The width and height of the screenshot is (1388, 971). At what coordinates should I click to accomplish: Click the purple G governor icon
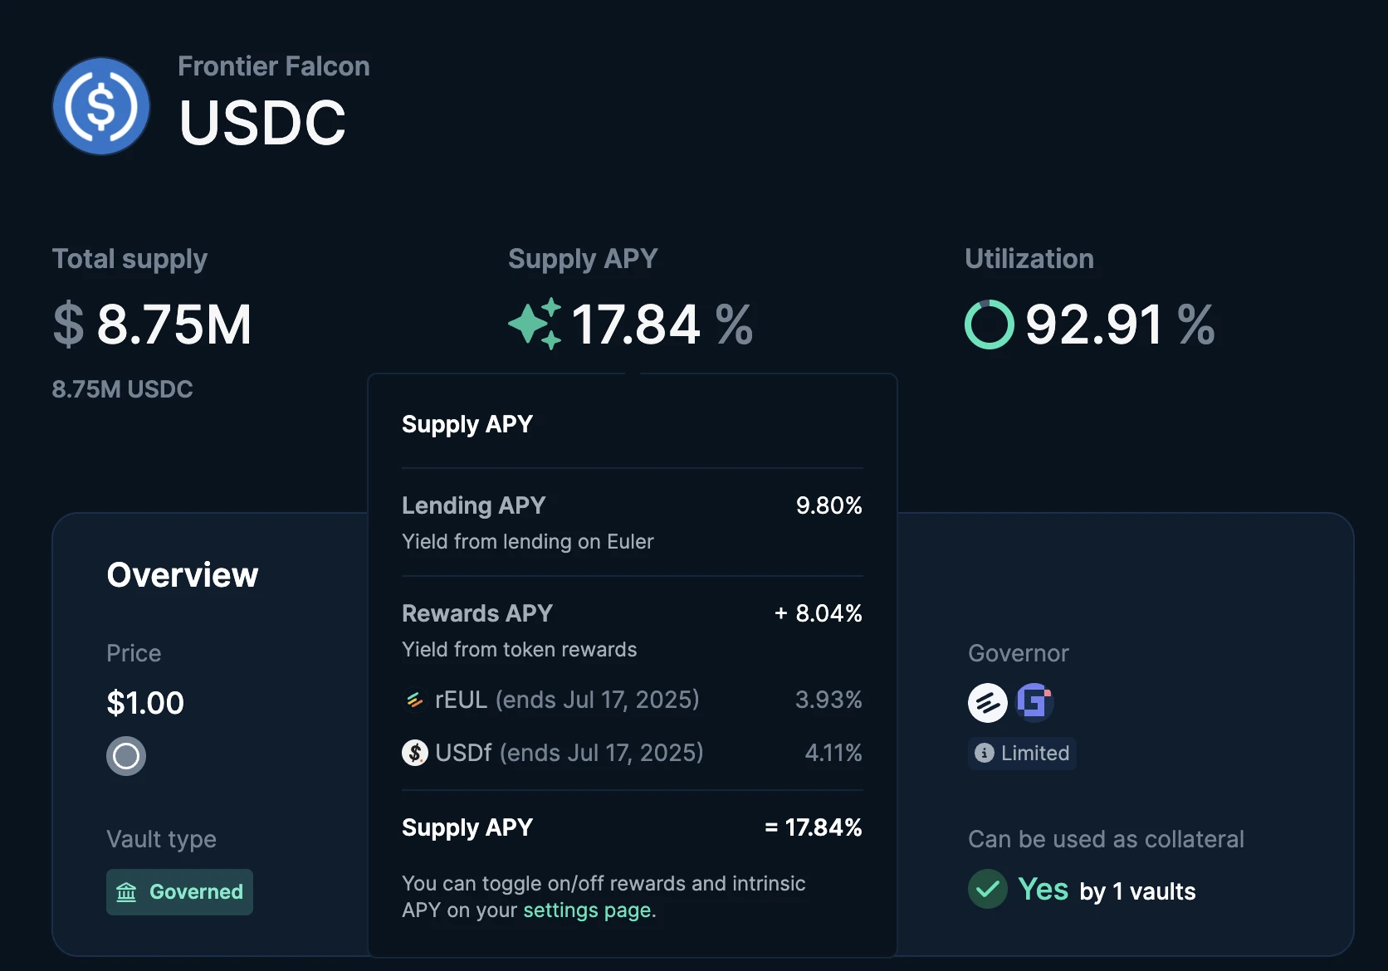1034,702
